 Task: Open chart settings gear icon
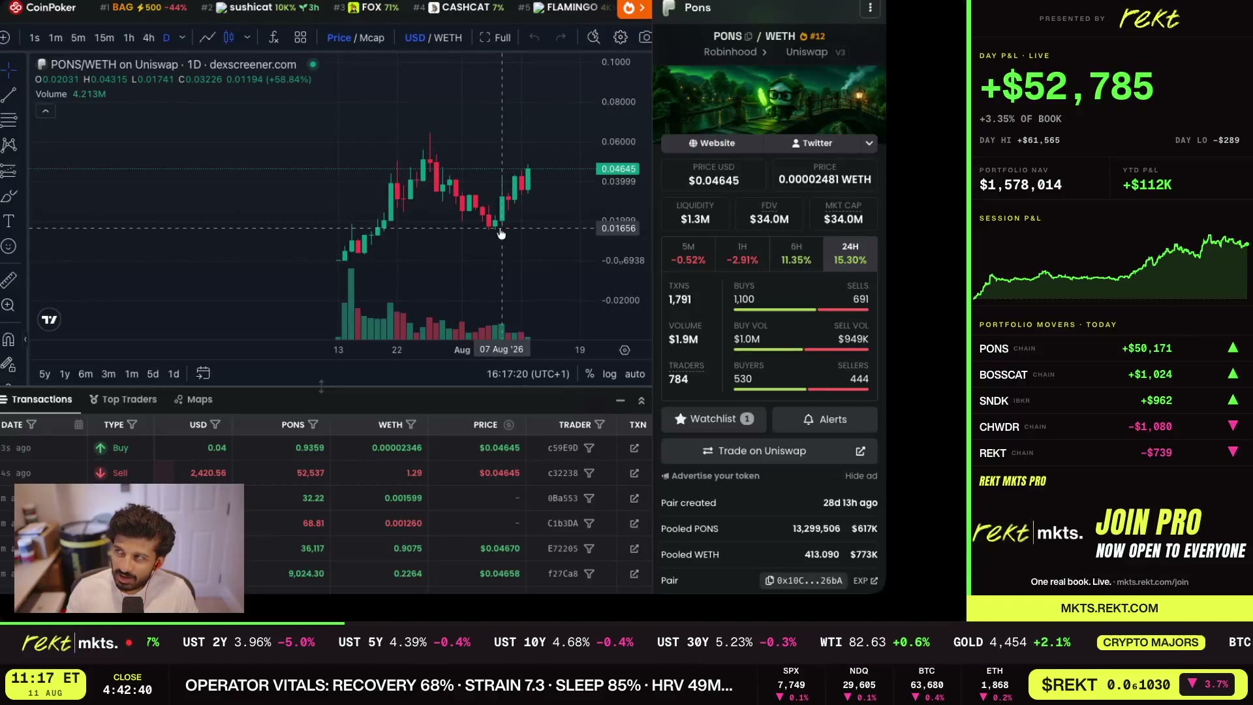[620, 37]
